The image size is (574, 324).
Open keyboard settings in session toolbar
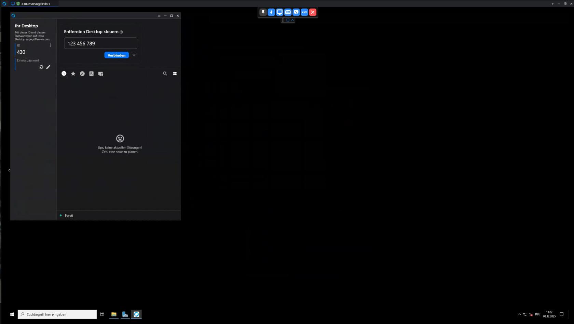tap(288, 12)
